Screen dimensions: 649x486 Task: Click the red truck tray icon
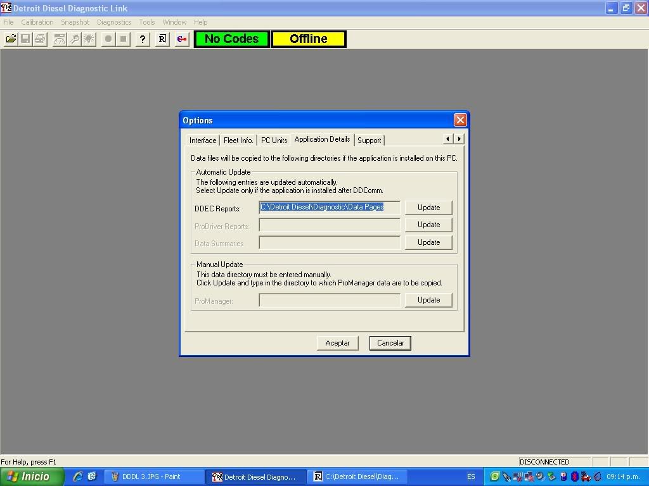pyautogui.click(x=586, y=477)
